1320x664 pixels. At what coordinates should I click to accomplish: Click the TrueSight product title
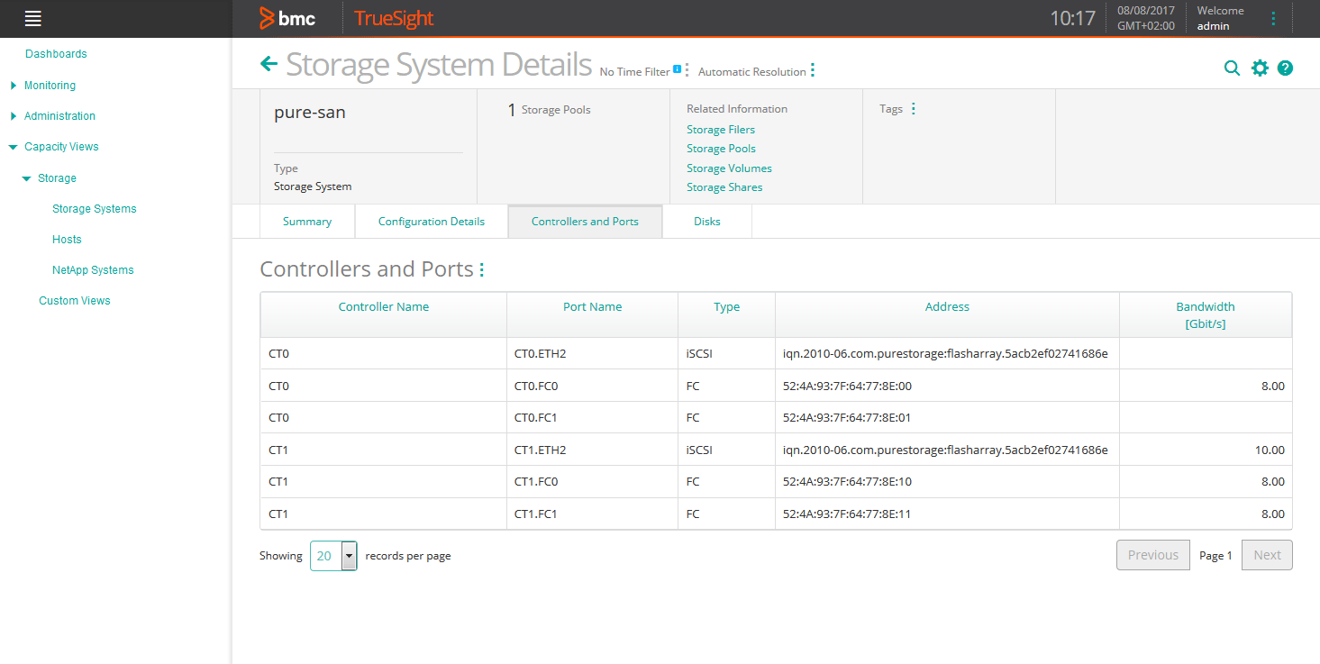click(x=394, y=18)
